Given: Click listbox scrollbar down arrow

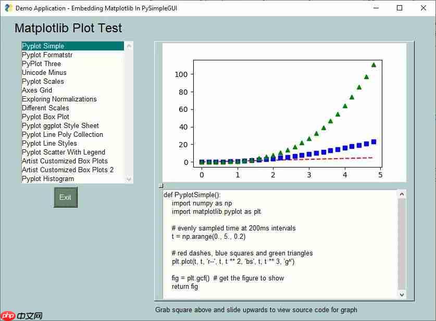Looking at the screenshot, I should coord(129,179).
